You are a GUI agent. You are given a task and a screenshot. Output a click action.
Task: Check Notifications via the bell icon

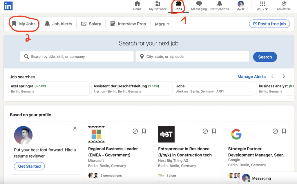[x=219, y=4]
